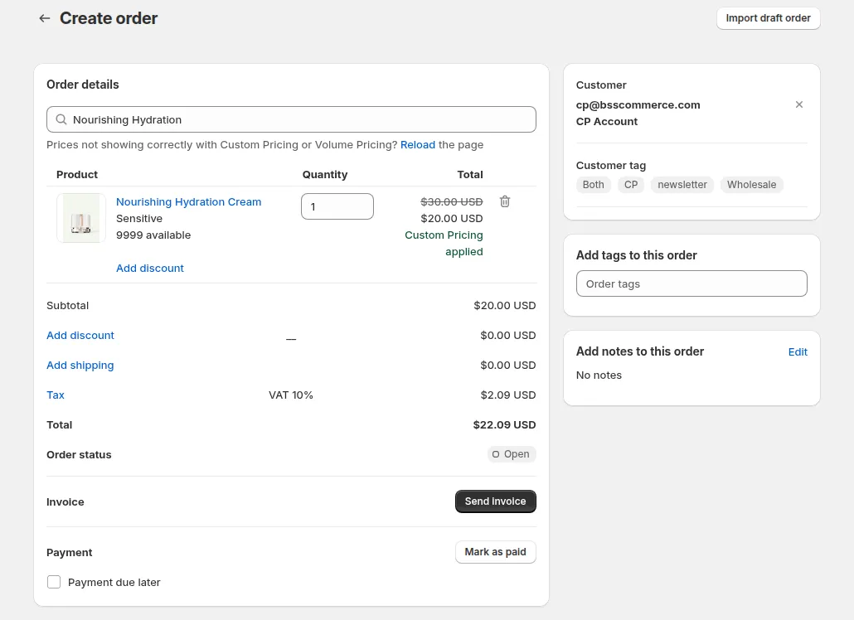Click the strikethrough $30.00 USD price
This screenshot has height=620, width=854.
(x=452, y=202)
